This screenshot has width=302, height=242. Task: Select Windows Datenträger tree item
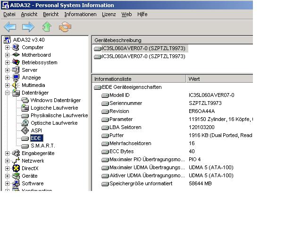tap(56, 100)
